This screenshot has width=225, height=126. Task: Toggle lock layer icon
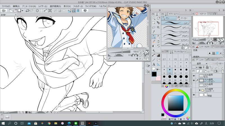207,67
